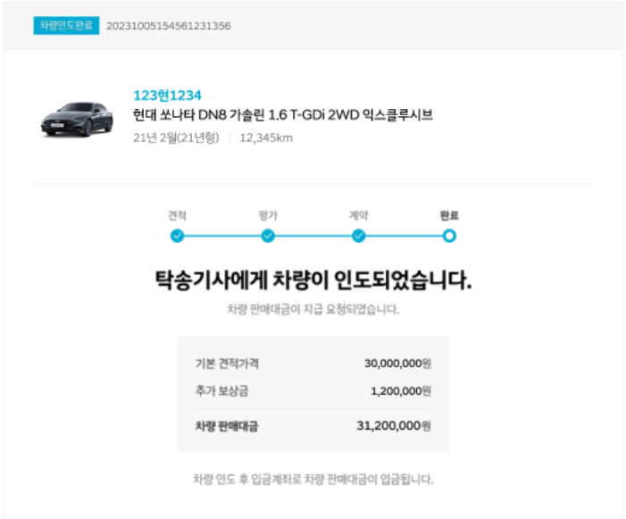Open the 123현1234 plate number link

click(167, 96)
